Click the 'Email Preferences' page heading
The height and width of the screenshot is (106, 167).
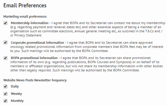(x=25, y=6)
